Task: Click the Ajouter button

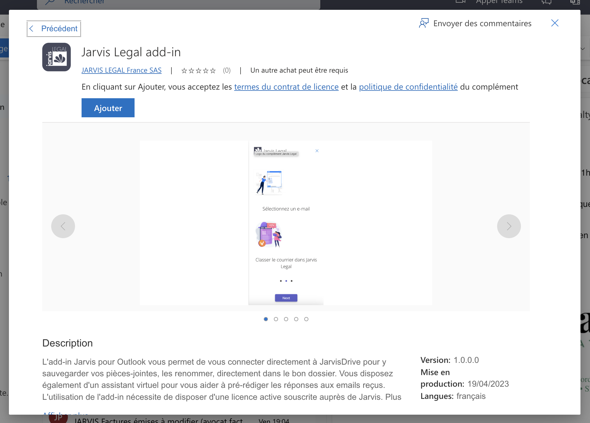Action: (x=108, y=108)
